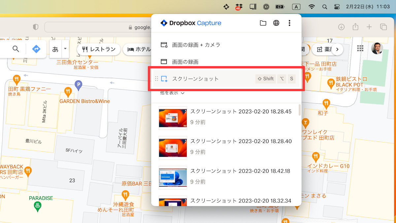This screenshot has height=223, width=396.
Task: Choose the スクリーンショット capture option
Action: [x=226, y=79]
